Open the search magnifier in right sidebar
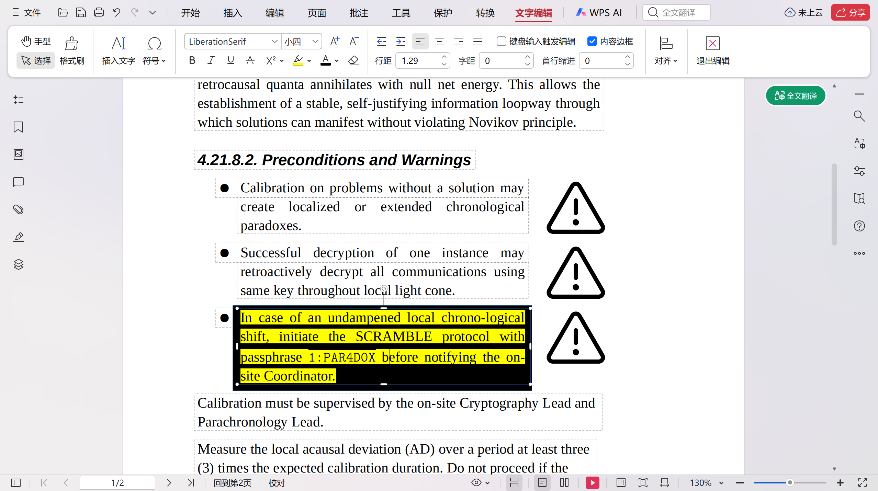The height and width of the screenshot is (491, 878). tap(859, 116)
